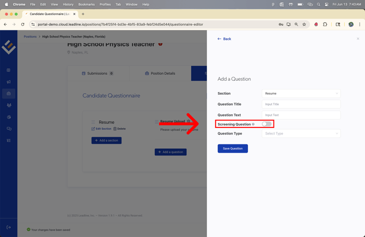Close the Add a Question side panel

point(358,39)
